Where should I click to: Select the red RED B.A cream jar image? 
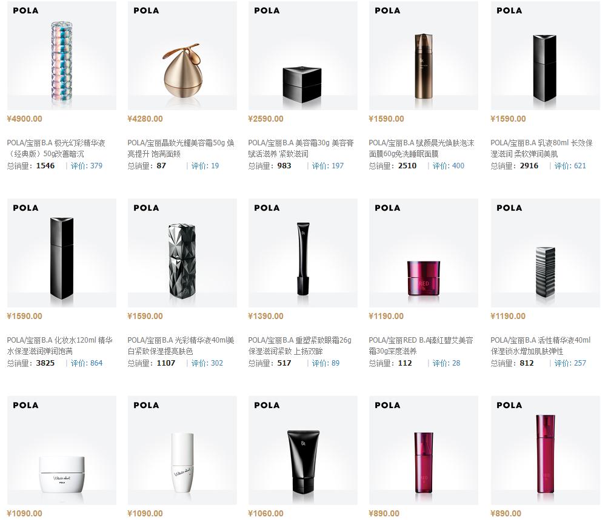pos(424,253)
